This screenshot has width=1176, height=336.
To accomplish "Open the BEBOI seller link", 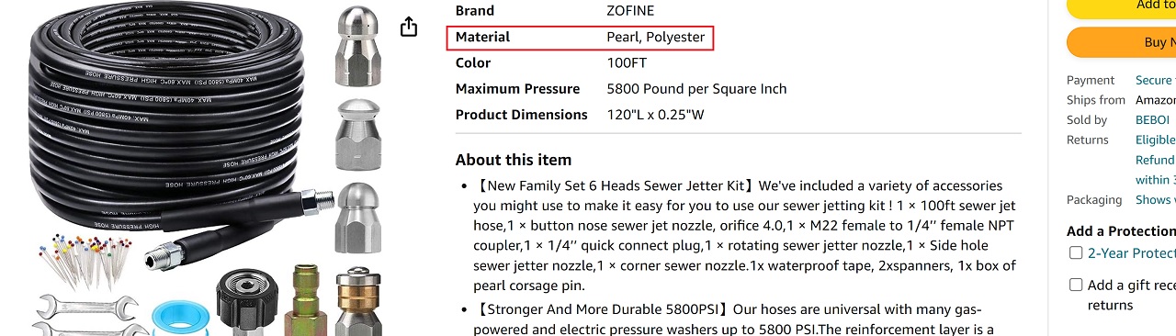I will [x=1152, y=120].
